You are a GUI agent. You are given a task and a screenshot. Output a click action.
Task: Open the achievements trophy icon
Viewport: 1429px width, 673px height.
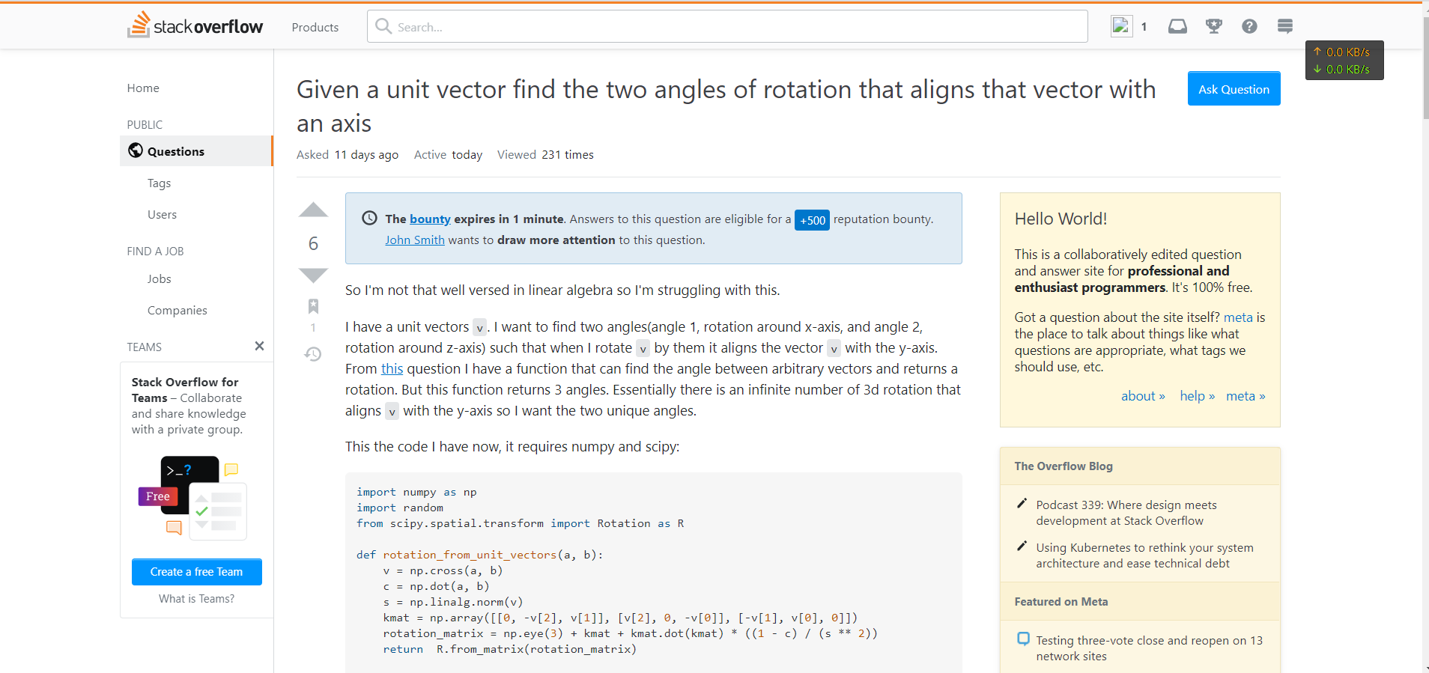click(1213, 27)
